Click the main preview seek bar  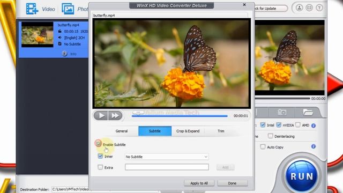click(x=282, y=99)
